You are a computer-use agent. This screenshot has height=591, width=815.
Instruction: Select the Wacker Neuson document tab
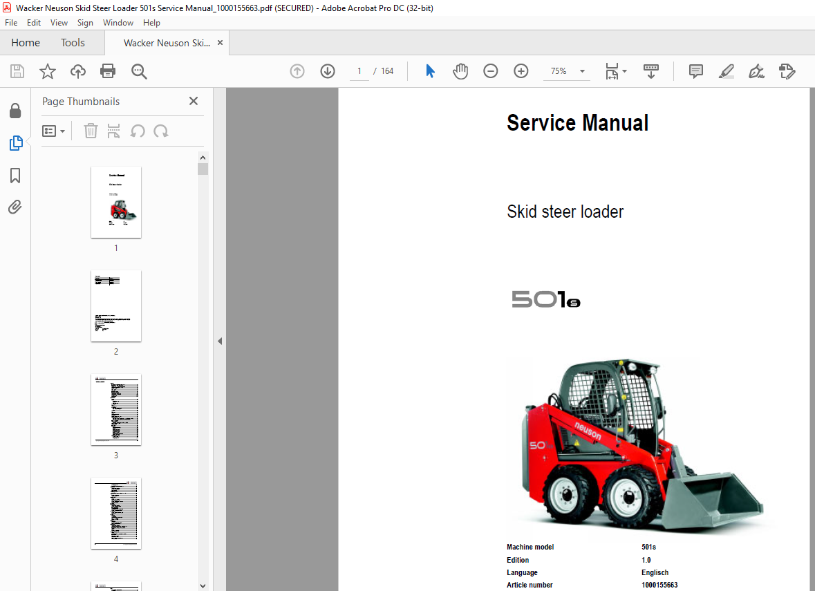(x=167, y=43)
